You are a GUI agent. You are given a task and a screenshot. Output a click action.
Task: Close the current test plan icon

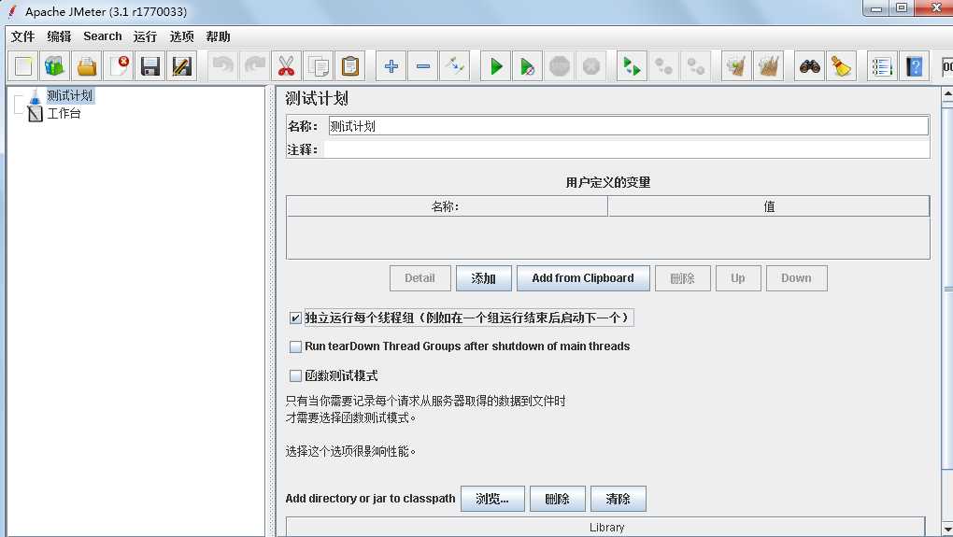coord(118,65)
